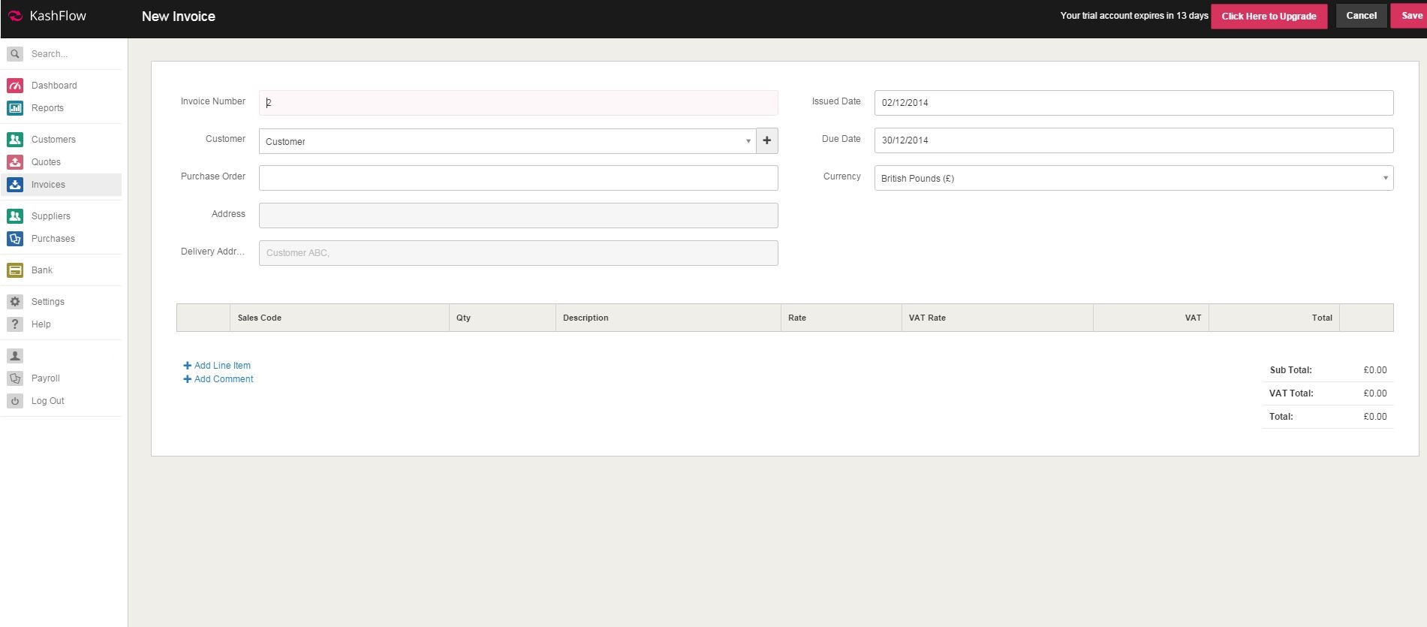Image resolution: width=1427 pixels, height=627 pixels.
Task: Click the Bank card icon
Action: pyautogui.click(x=15, y=270)
